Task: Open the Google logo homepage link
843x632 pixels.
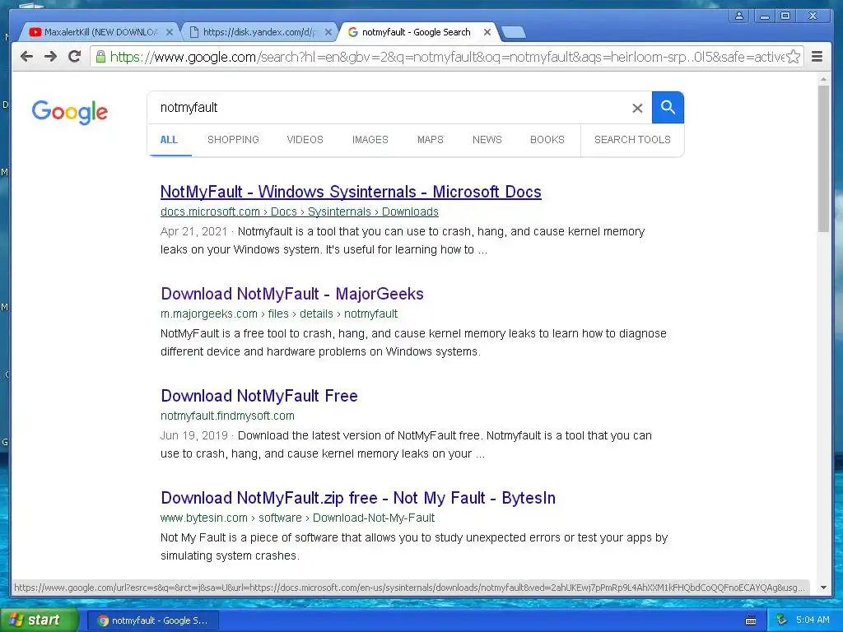Action: click(70, 112)
